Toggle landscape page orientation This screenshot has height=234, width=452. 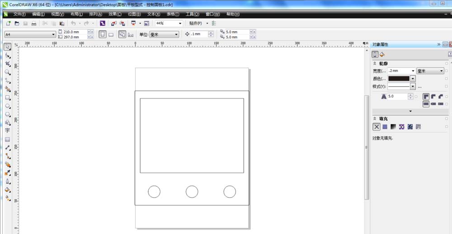click(x=111, y=34)
